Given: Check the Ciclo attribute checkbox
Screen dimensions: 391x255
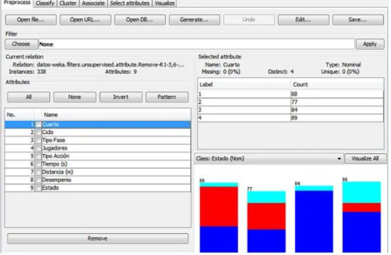Looking at the screenshot, I should (38, 132).
